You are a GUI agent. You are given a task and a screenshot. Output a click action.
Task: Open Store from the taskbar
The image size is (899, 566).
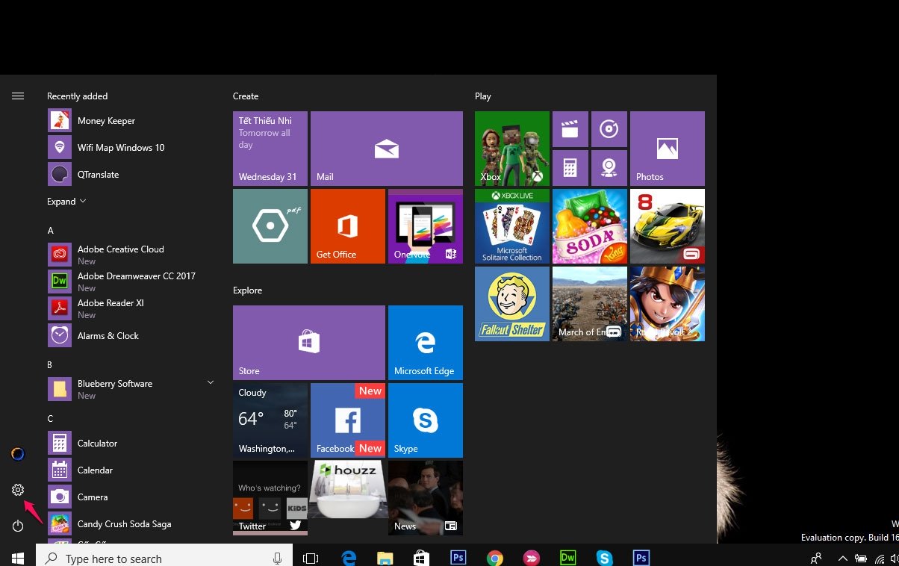(x=421, y=558)
